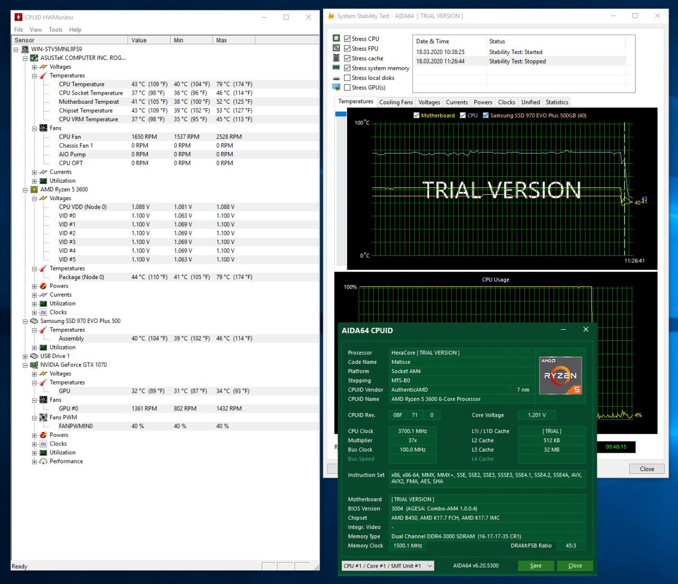
Task: Open the HWMonitor View menu
Action: pyautogui.click(x=35, y=30)
